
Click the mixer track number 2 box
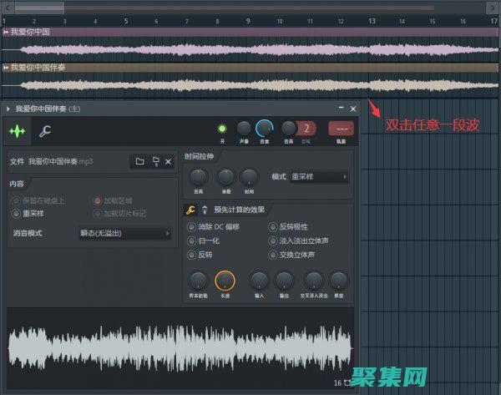pos(307,128)
